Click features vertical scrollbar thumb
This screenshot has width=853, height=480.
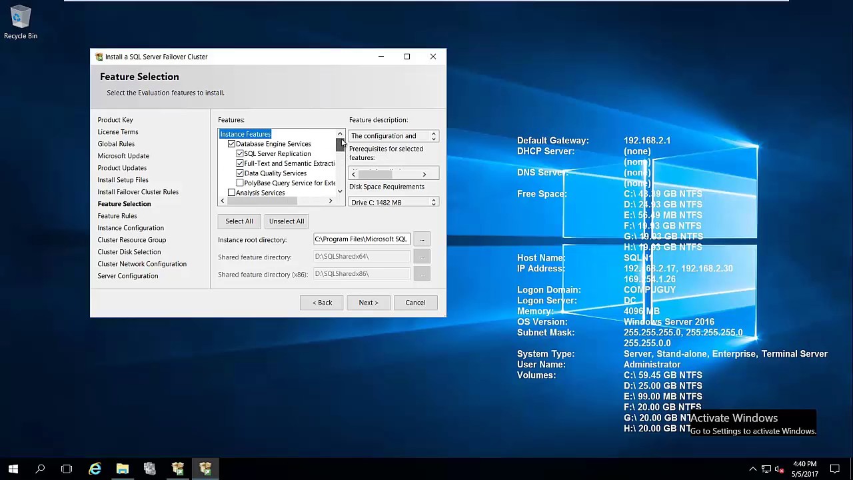(x=340, y=145)
